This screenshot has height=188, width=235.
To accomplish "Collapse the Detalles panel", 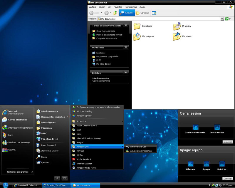I will (x=126, y=73).
